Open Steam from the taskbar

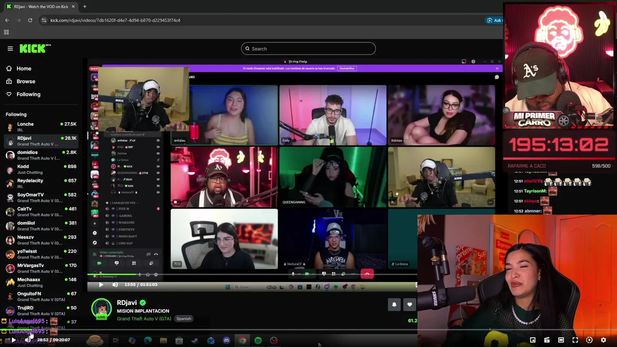[195, 341]
